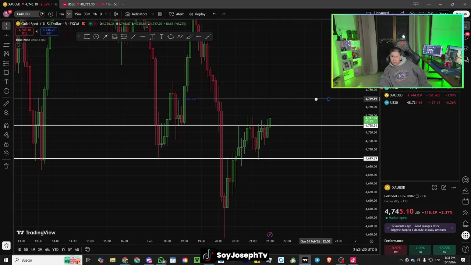Toggle the 15m timeframe button
Image resolution: width=471 pixels, height=265 pixels.
click(78, 14)
